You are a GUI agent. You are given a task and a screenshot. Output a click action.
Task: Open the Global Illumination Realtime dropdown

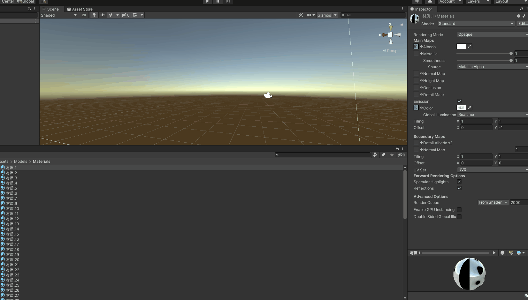[x=493, y=115]
